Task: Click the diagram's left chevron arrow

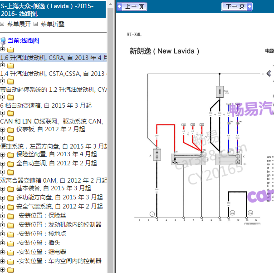Action: [x=269, y=73]
